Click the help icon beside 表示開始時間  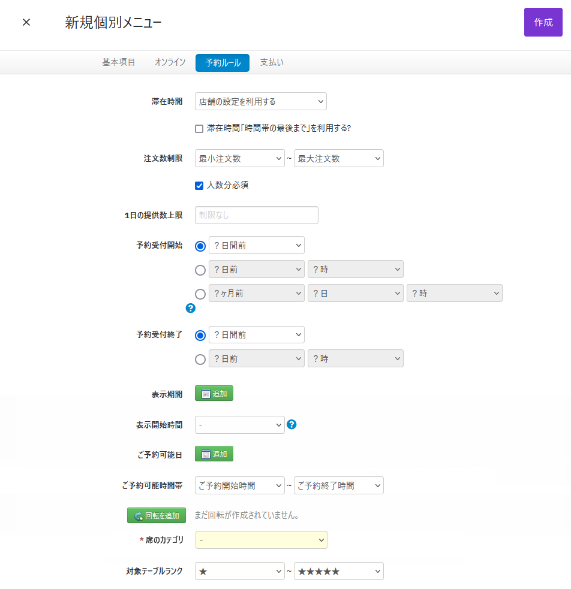point(291,424)
